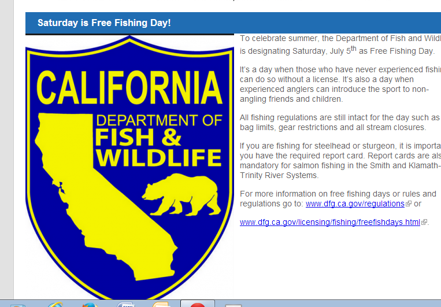The image size is (441, 307).
Task: Click the 'Saturday is Free Fishing Day!' header
Action: (x=104, y=23)
